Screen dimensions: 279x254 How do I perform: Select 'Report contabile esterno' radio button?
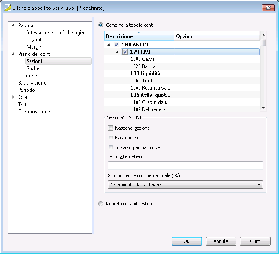click(x=101, y=204)
